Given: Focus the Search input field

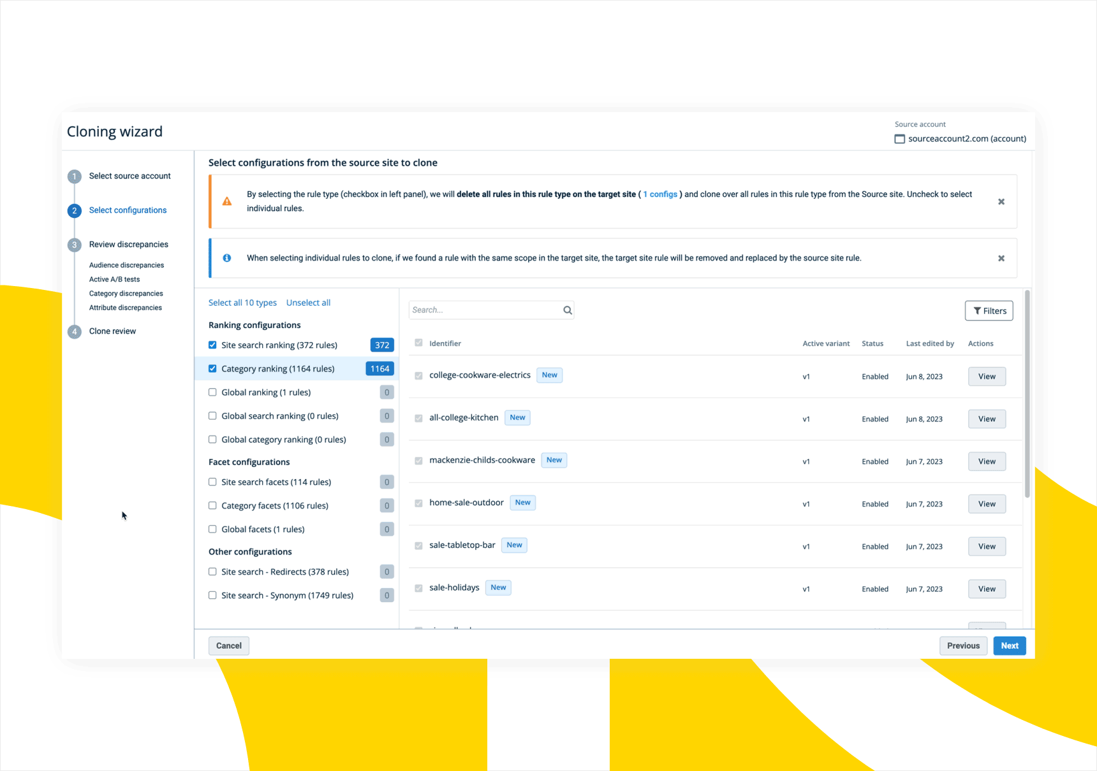Looking at the screenshot, I should pos(485,310).
